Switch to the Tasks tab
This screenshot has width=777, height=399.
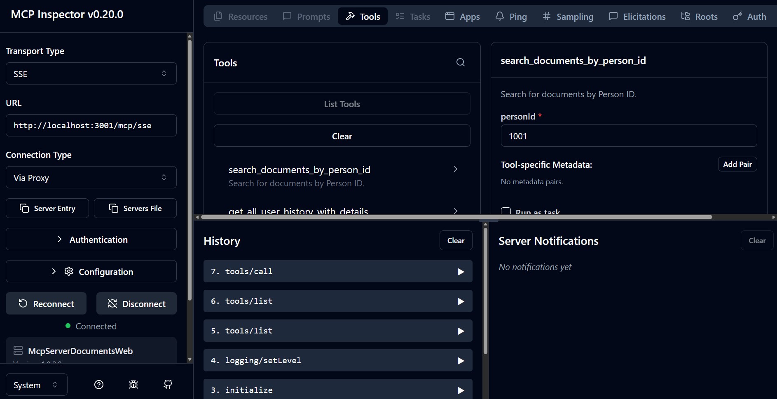413,16
